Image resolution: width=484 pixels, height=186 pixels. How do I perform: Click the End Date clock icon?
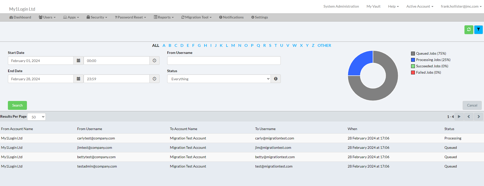(154, 79)
